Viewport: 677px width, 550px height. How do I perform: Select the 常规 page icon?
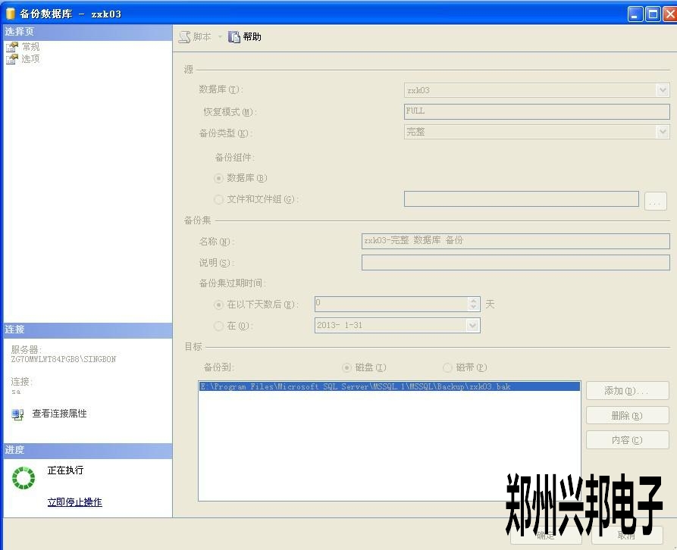click(12, 47)
